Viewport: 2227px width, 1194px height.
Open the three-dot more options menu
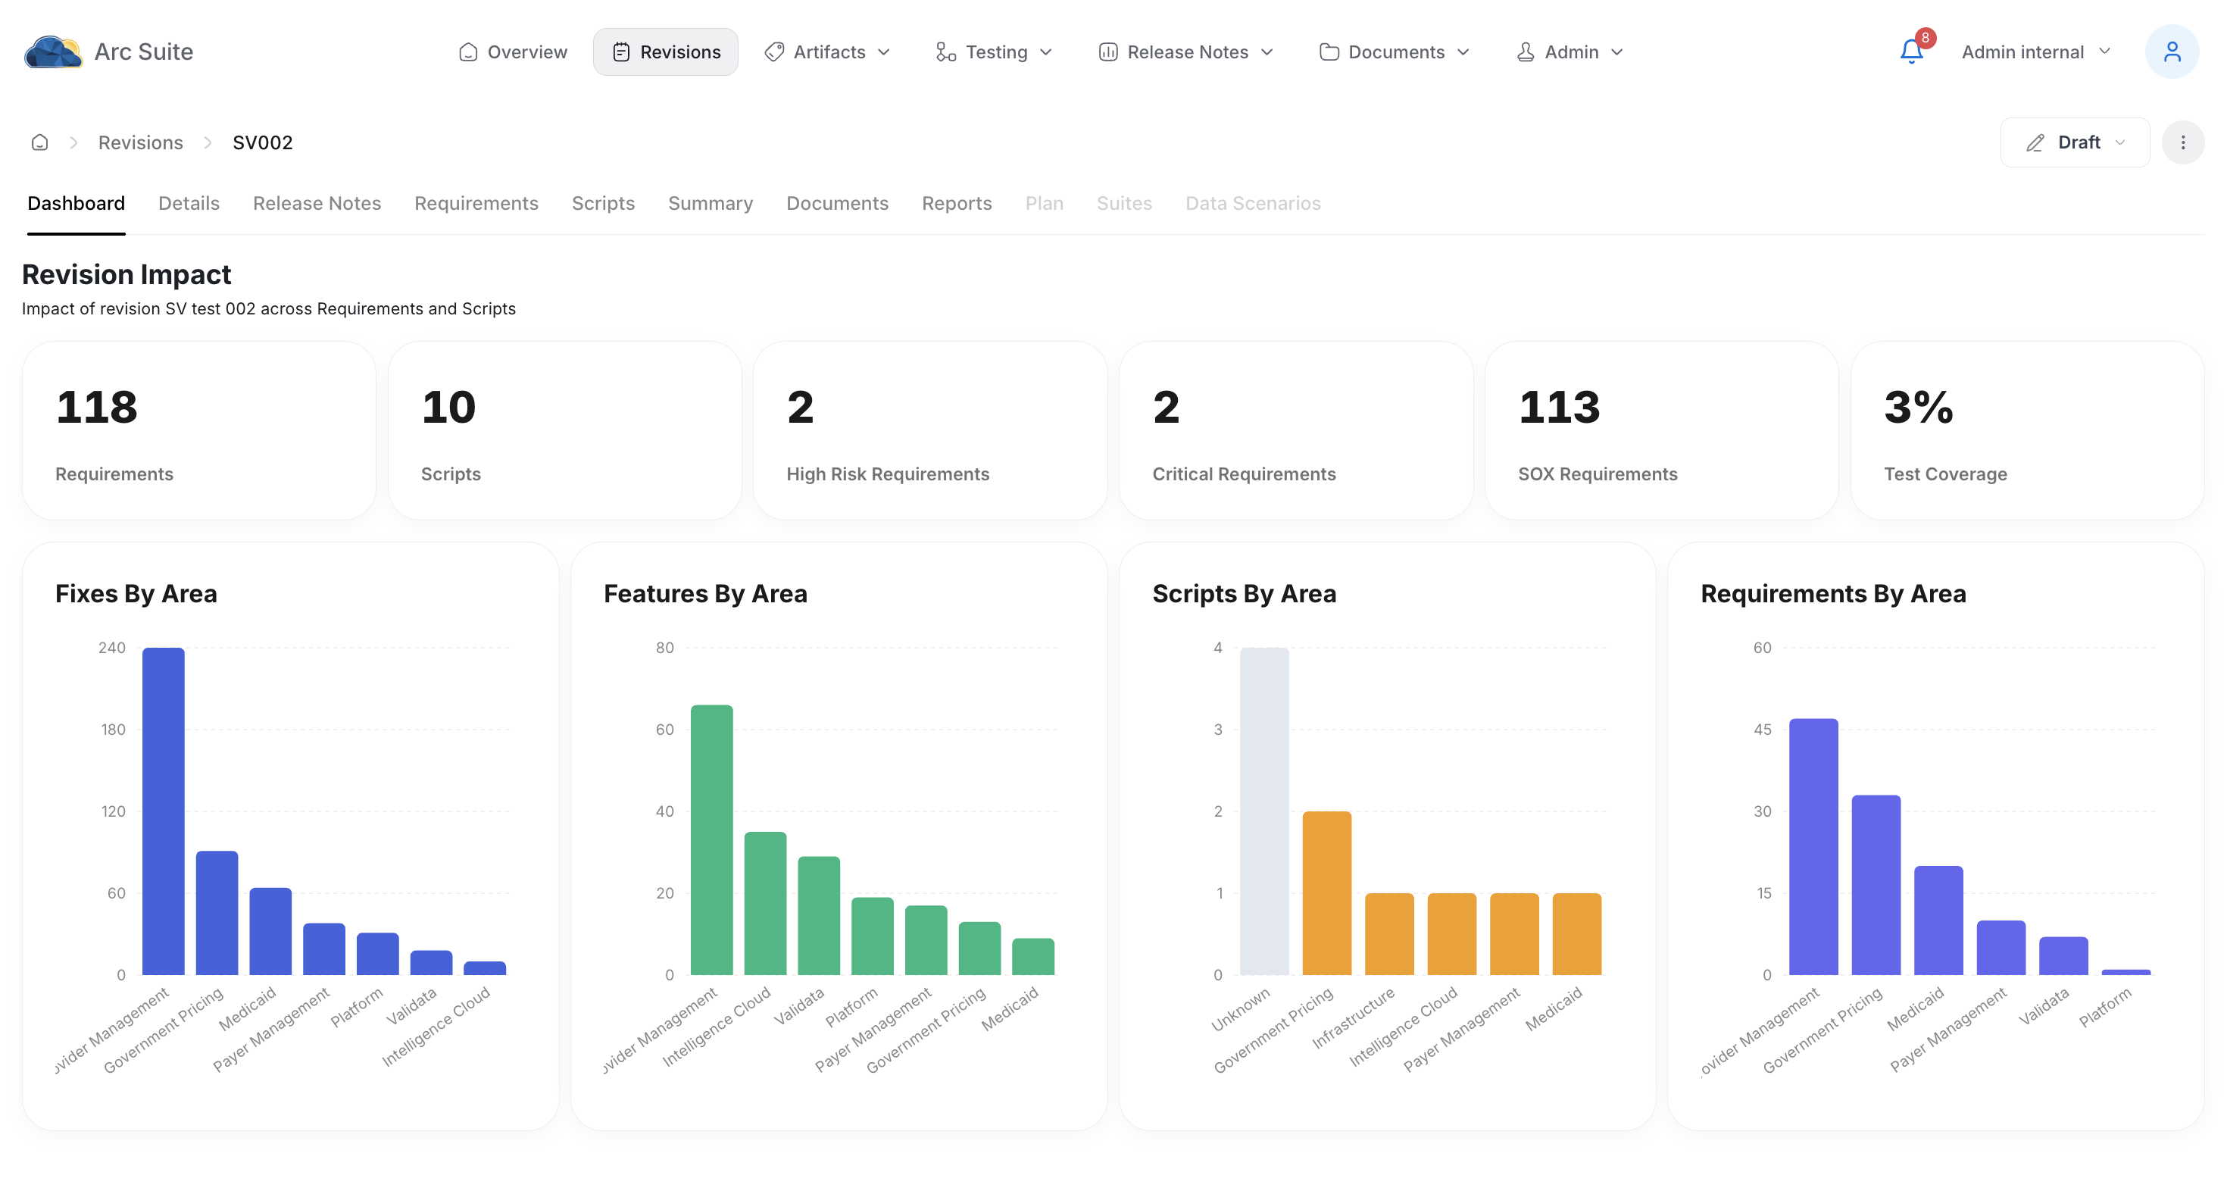click(2183, 142)
